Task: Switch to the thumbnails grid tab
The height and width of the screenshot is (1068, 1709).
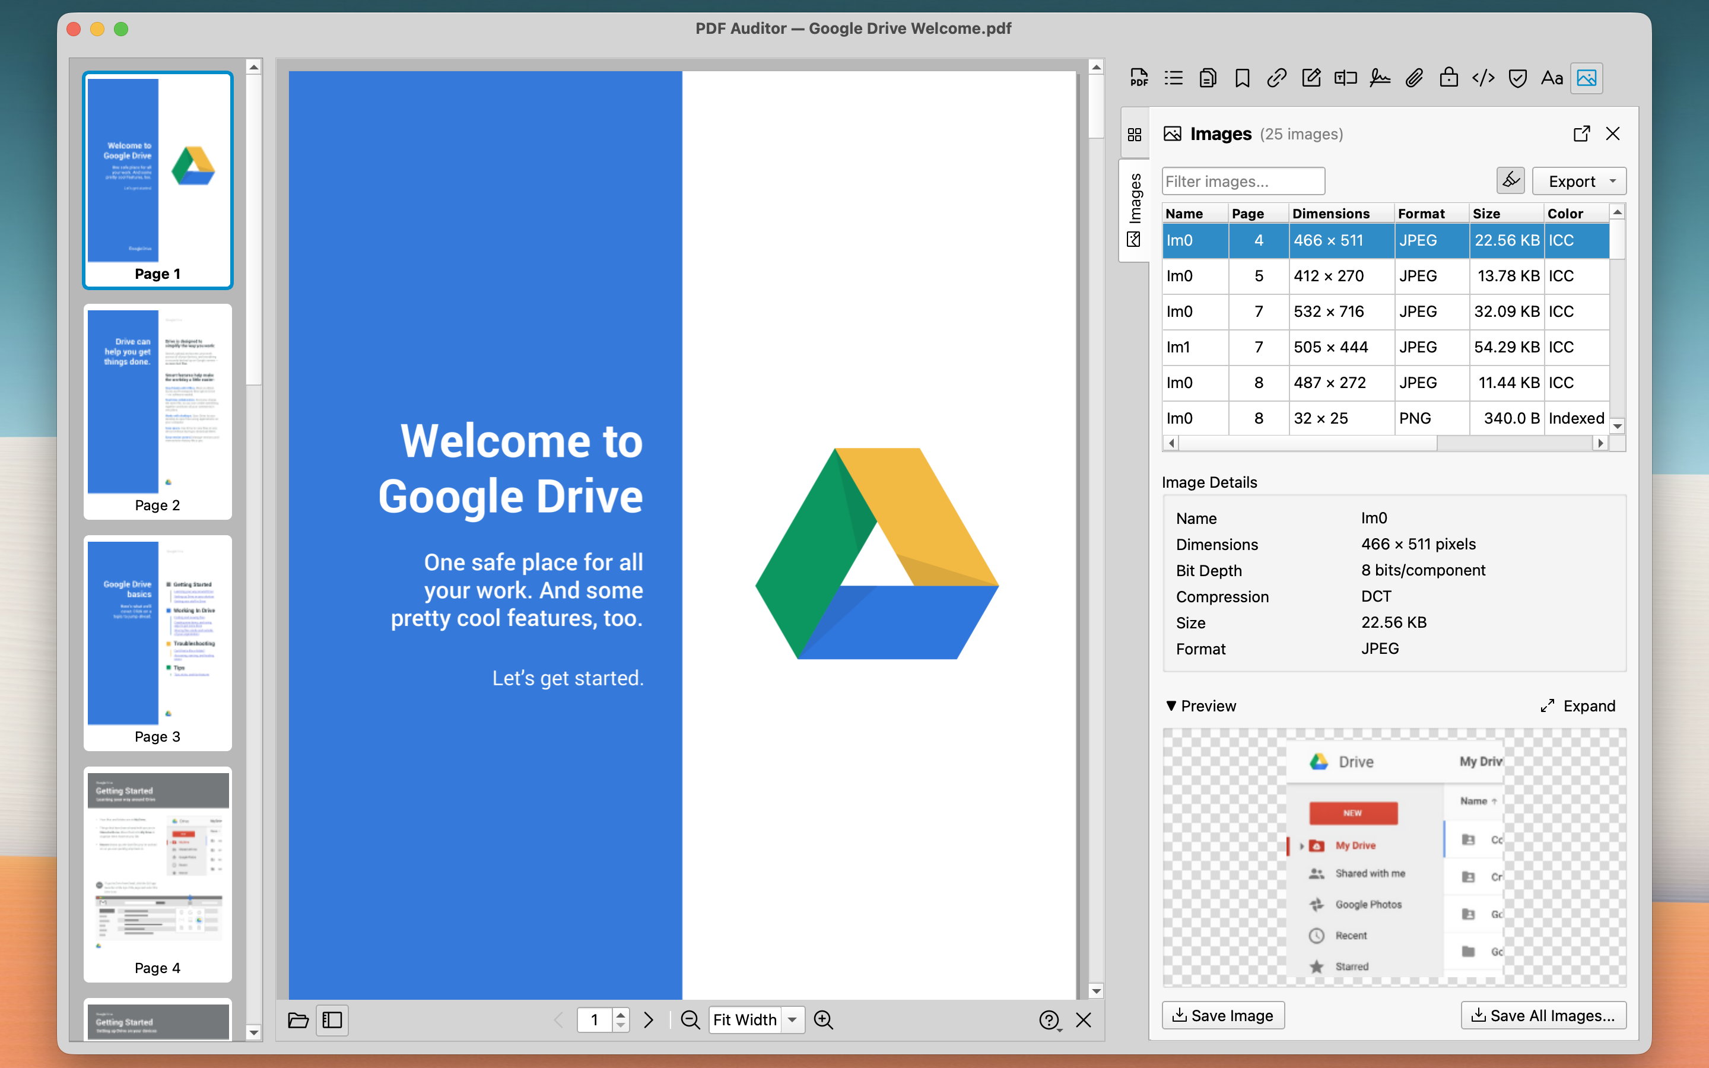Action: [1135, 133]
